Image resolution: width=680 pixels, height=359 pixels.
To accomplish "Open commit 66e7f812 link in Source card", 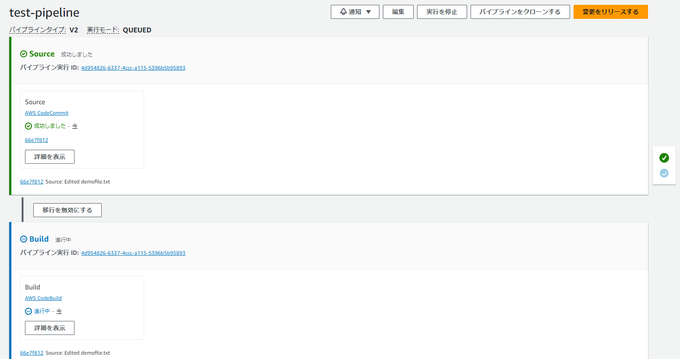I will pyautogui.click(x=36, y=140).
